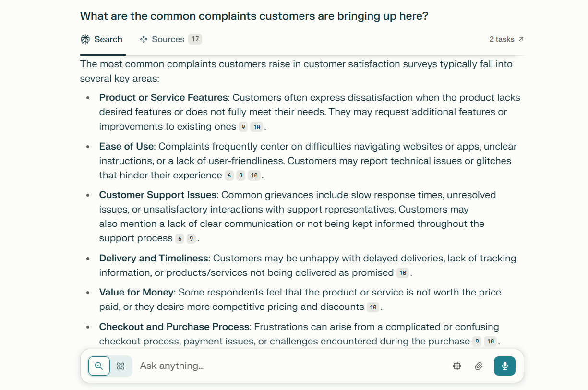Open citation 10 under Value for Money
The image size is (588, 390).
373,307
